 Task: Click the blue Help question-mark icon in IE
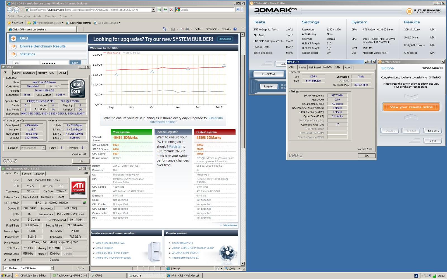(235, 29)
